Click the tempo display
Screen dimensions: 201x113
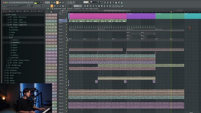[x=47, y=3]
